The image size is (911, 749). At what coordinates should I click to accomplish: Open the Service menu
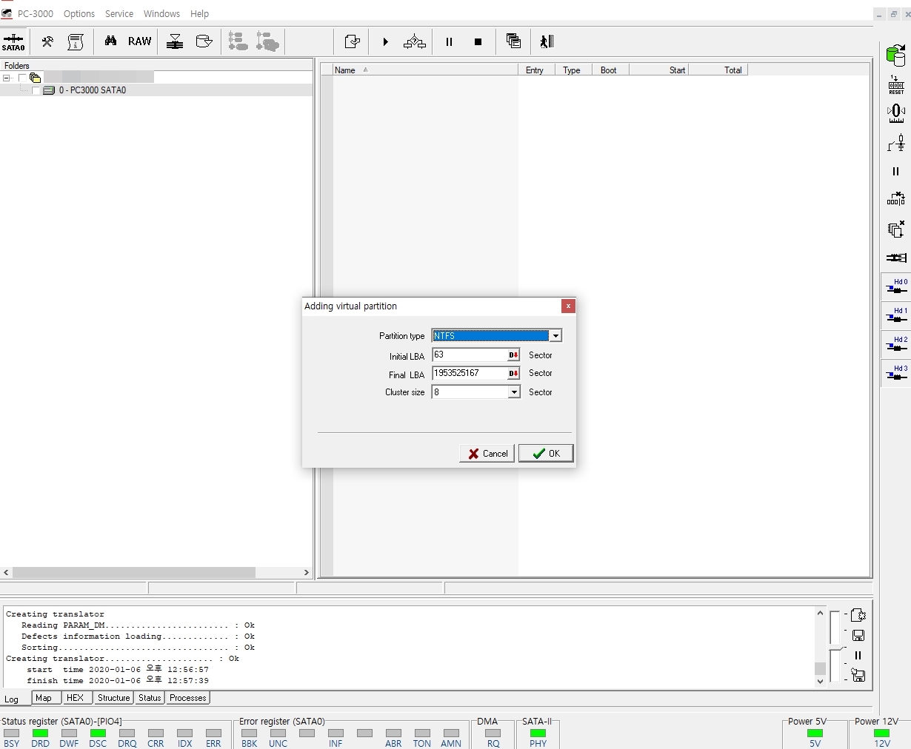[x=119, y=13]
